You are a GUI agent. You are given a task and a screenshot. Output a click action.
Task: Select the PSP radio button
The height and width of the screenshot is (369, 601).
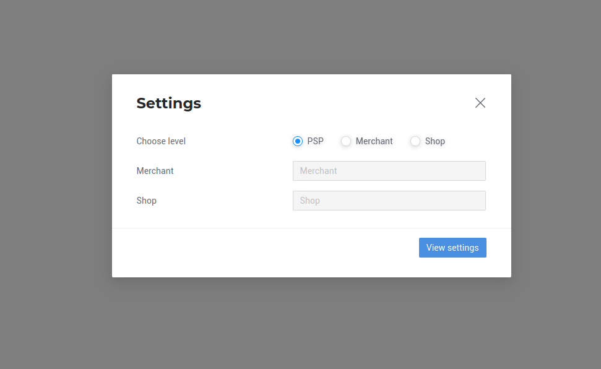pos(298,141)
